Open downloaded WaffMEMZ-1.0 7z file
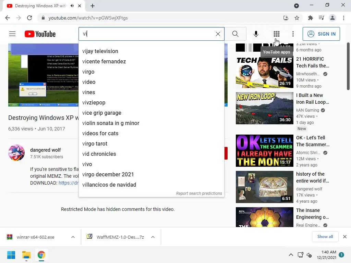Screen dimensions: 351x263 (116, 237)
